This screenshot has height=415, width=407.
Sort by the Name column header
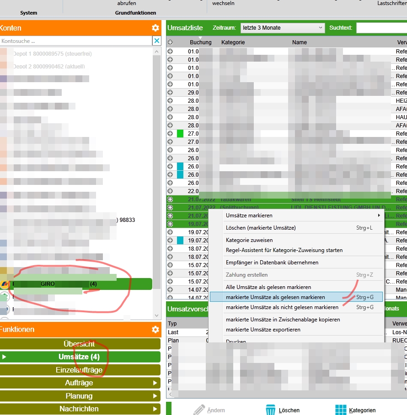click(x=300, y=42)
